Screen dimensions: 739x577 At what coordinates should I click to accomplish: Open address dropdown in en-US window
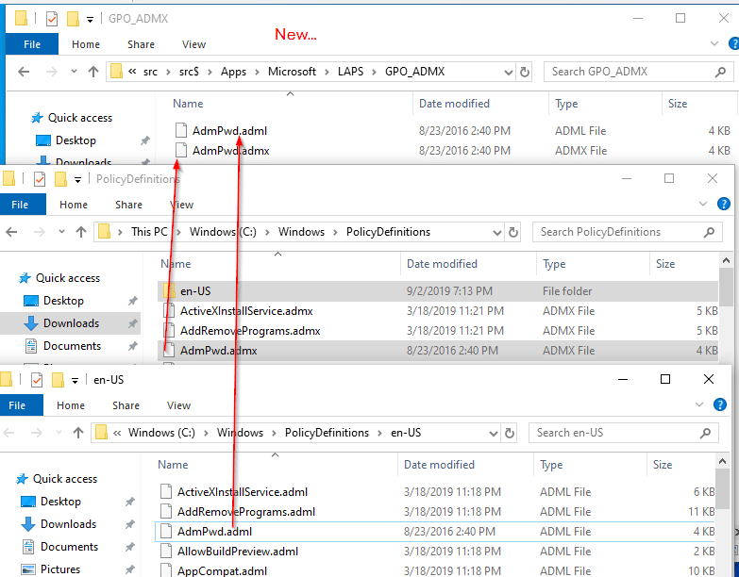click(x=493, y=433)
